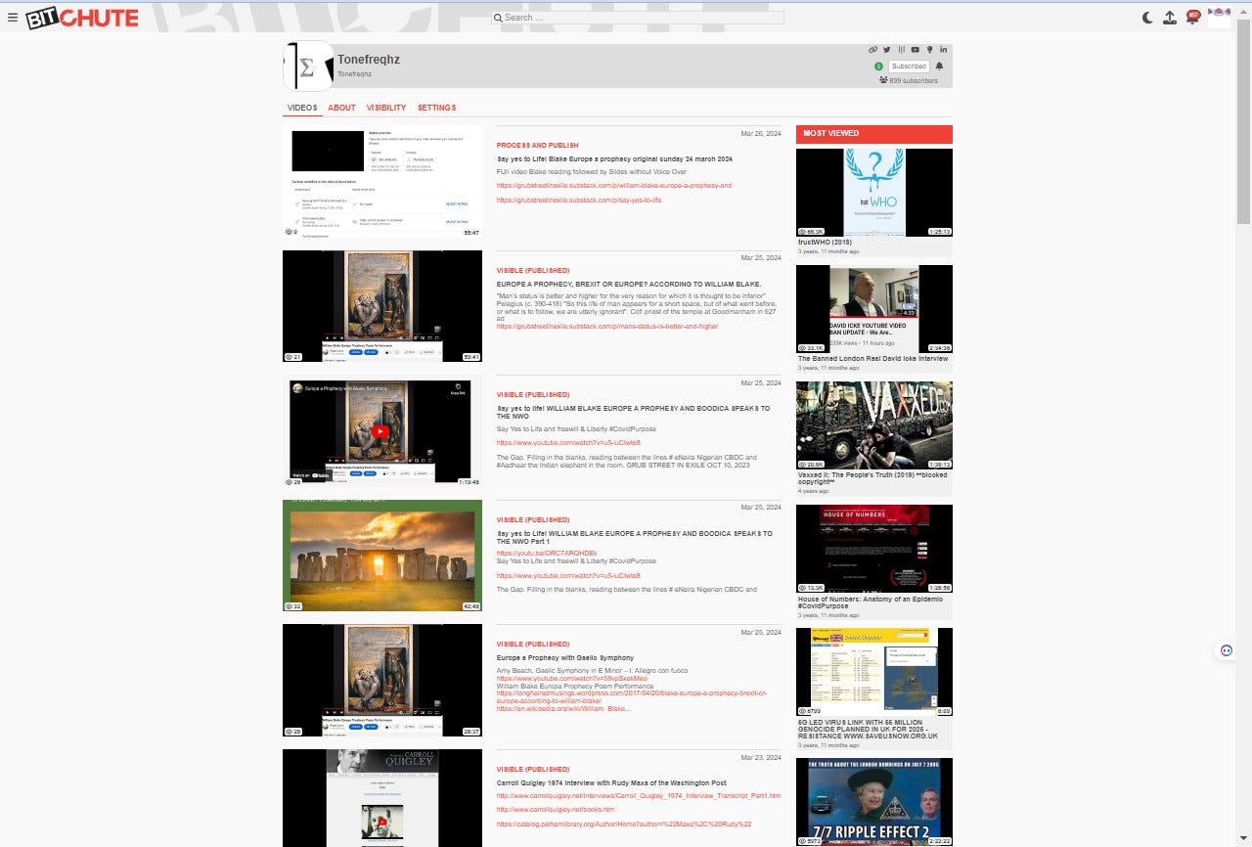Toggle dark mode with moon icon

[1148, 18]
